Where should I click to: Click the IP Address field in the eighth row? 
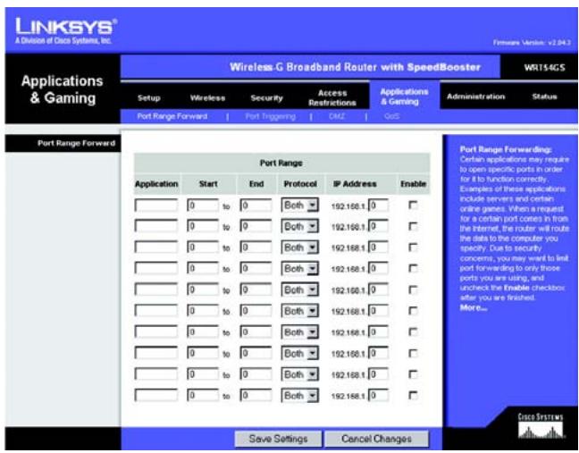coord(379,353)
